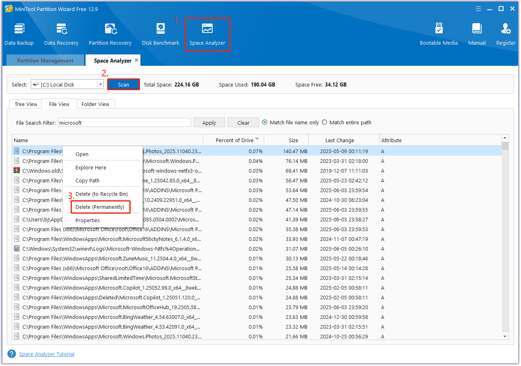Select Match file name only option
521x366 pixels.
pyautogui.click(x=265, y=122)
